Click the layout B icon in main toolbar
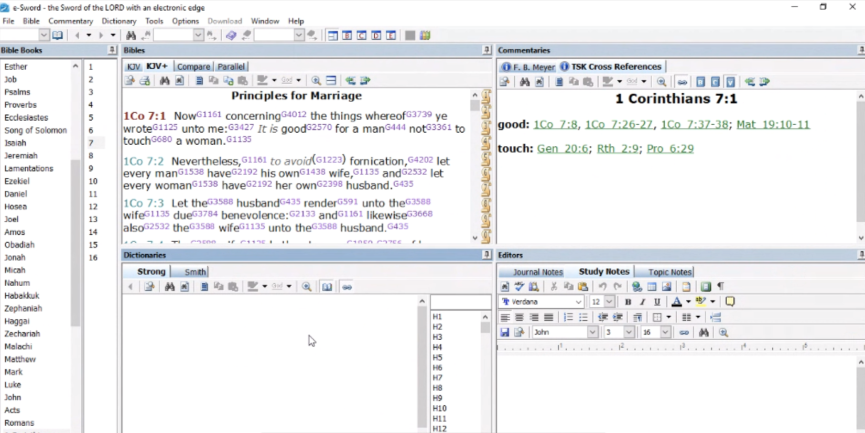Image resolution: width=865 pixels, height=433 pixels. point(347,35)
